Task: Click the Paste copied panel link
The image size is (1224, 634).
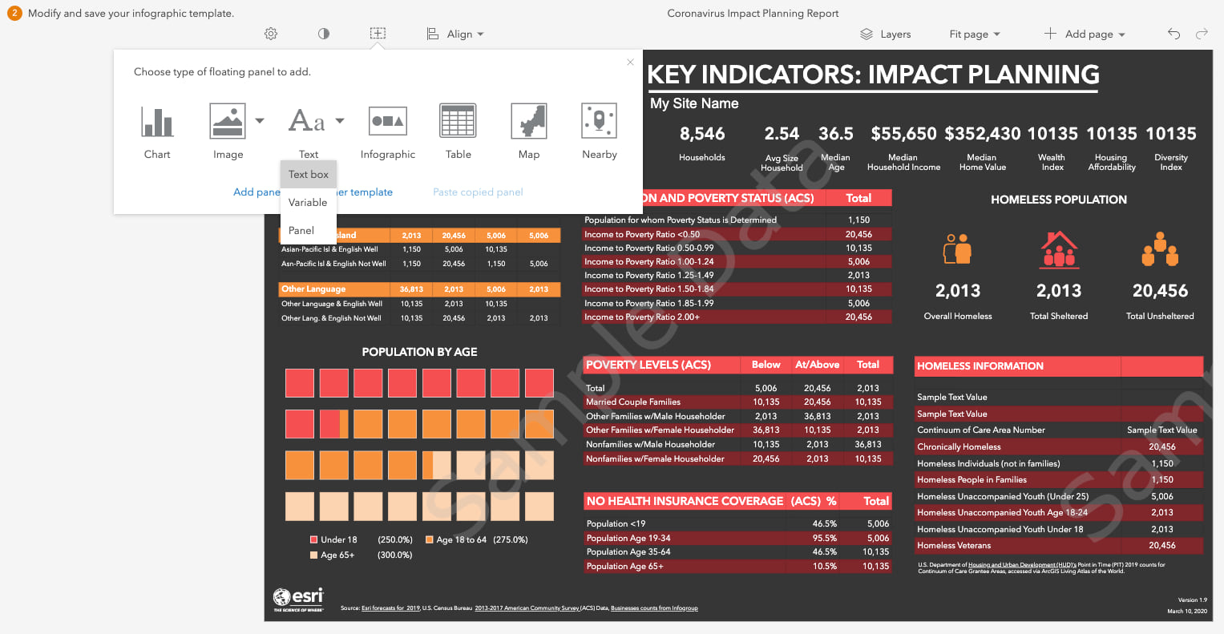Action: pos(478,192)
